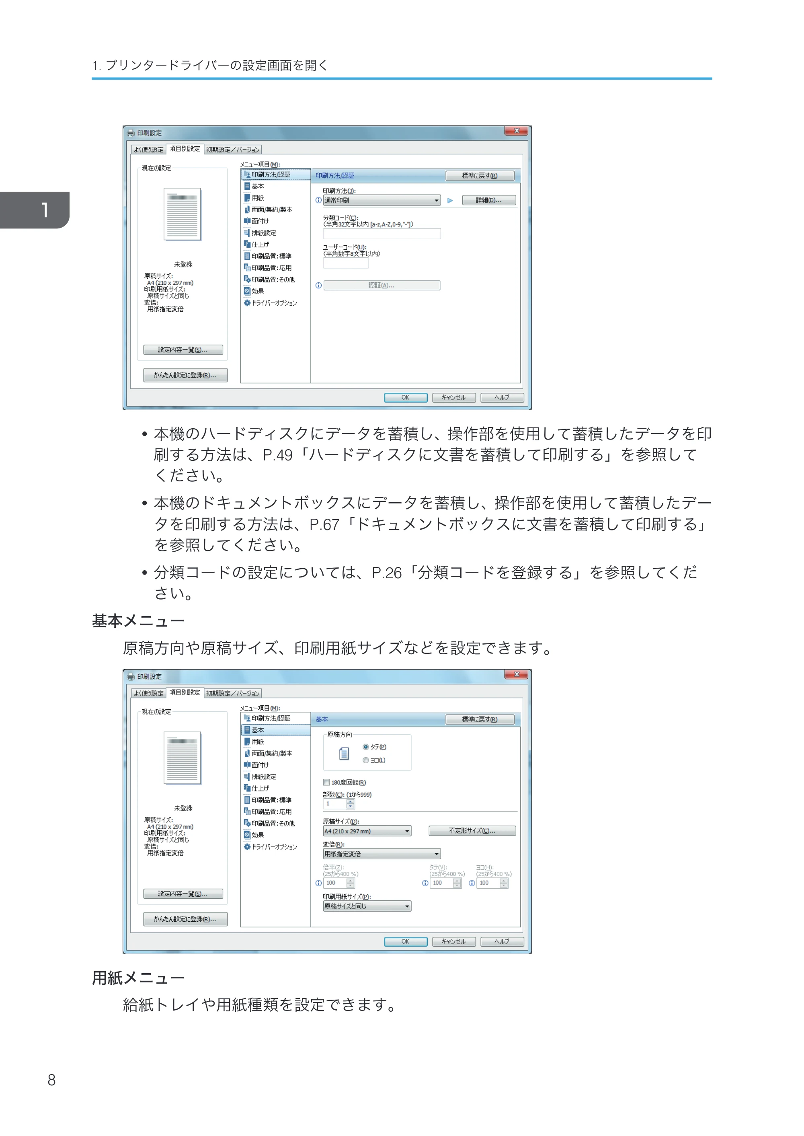Click 不定形サイズ(C)... button

pyautogui.click(x=472, y=831)
